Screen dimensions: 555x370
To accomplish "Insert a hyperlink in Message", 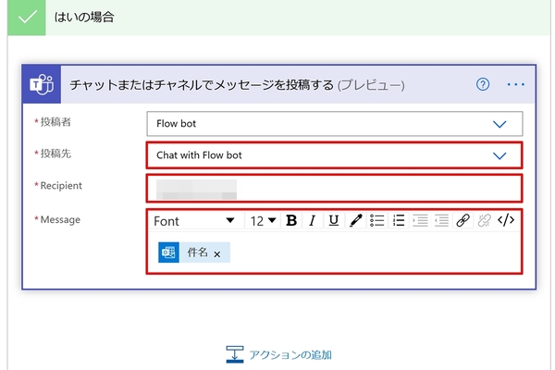I will (463, 220).
